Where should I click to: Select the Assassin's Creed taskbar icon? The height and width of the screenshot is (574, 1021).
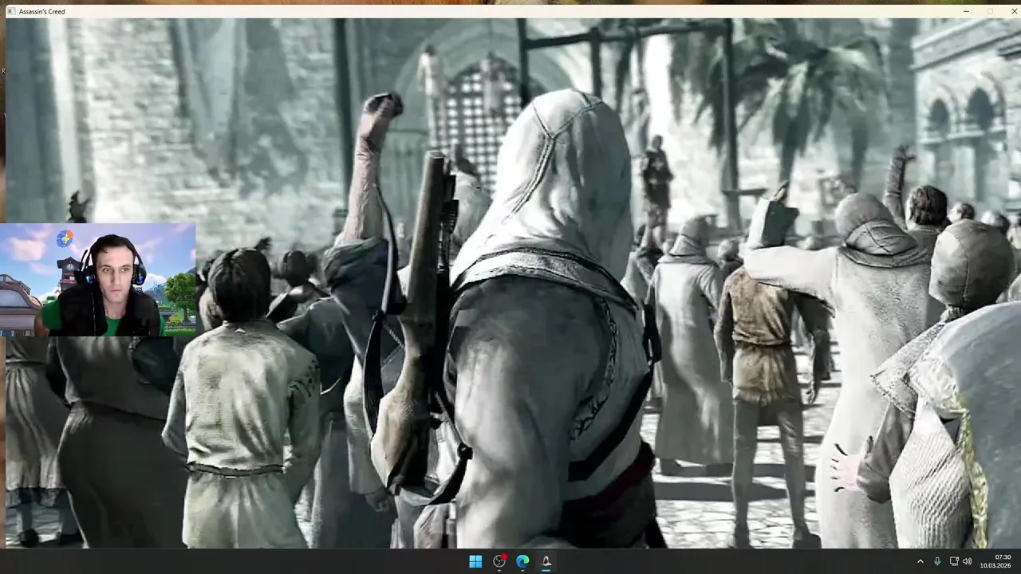click(546, 561)
